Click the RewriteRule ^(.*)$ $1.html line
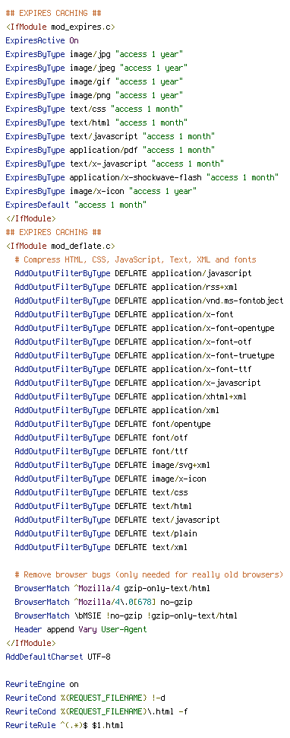Viewport: 290px width, 738px height. (x=65, y=725)
